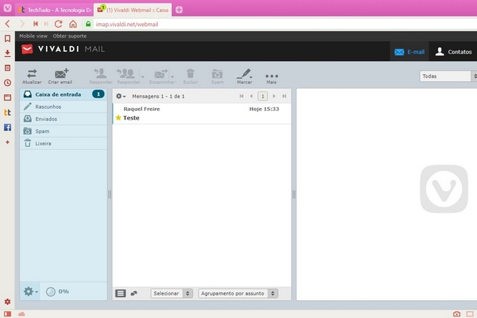This screenshot has width=477, height=318.
Task: Switch to the TechTudo browser tab
Action: (x=54, y=10)
